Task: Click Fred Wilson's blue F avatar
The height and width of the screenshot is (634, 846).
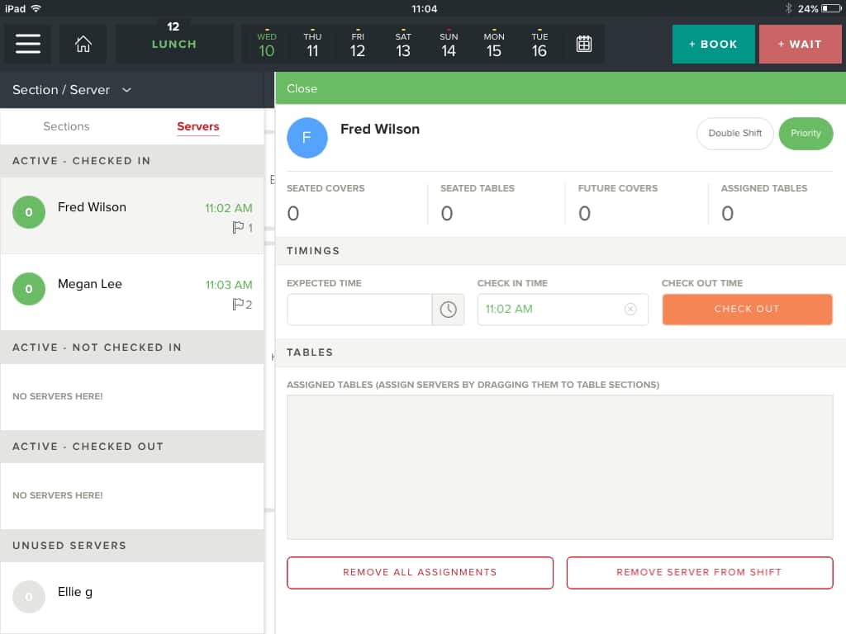Action: point(307,138)
